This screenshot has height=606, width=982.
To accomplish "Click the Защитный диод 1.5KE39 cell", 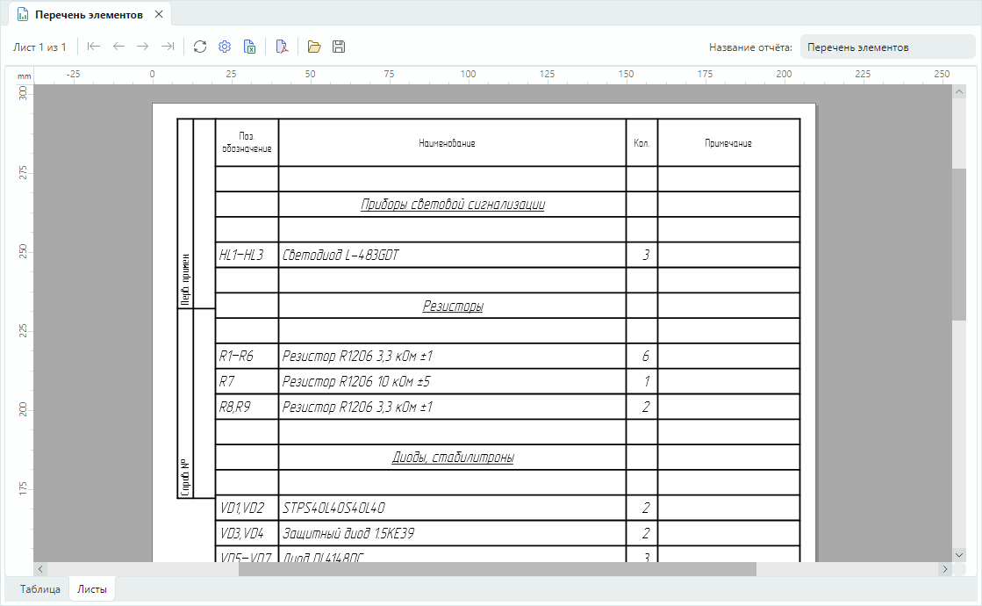I will (x=452, y=533).
